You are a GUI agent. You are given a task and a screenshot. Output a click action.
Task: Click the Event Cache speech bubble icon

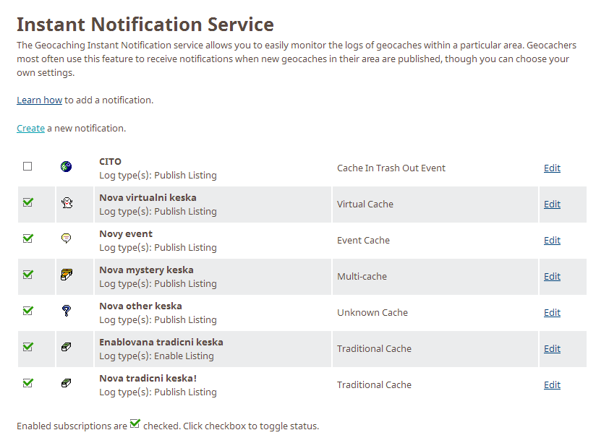[67, 238]
